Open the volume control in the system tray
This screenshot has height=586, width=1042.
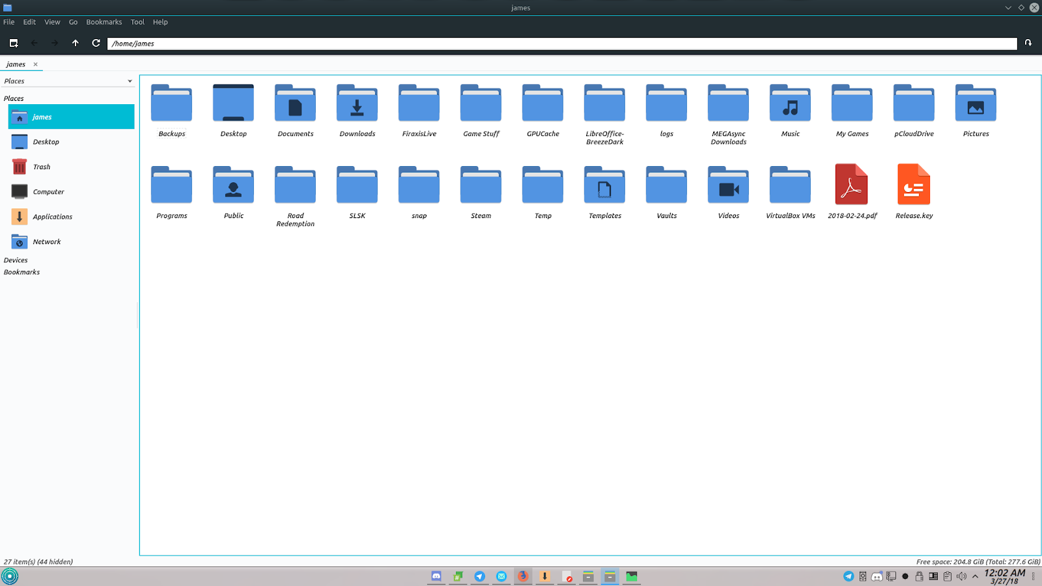(x=962, y=576)
